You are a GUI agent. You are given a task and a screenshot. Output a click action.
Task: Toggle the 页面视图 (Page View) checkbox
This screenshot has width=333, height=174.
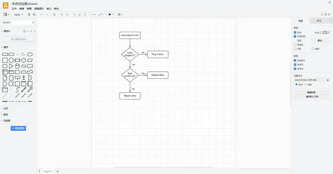(295, 37)
